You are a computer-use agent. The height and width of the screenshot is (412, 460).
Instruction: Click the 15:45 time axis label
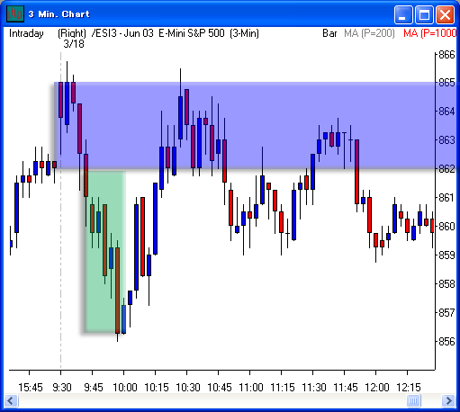point(31,388)
